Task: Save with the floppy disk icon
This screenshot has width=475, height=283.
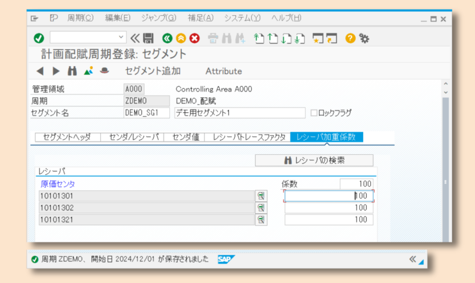Action: pyautogui.click(x=148, y=38)
